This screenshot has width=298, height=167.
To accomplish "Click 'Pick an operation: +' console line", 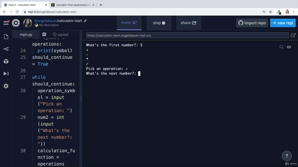I will click(x=107, y=69).
